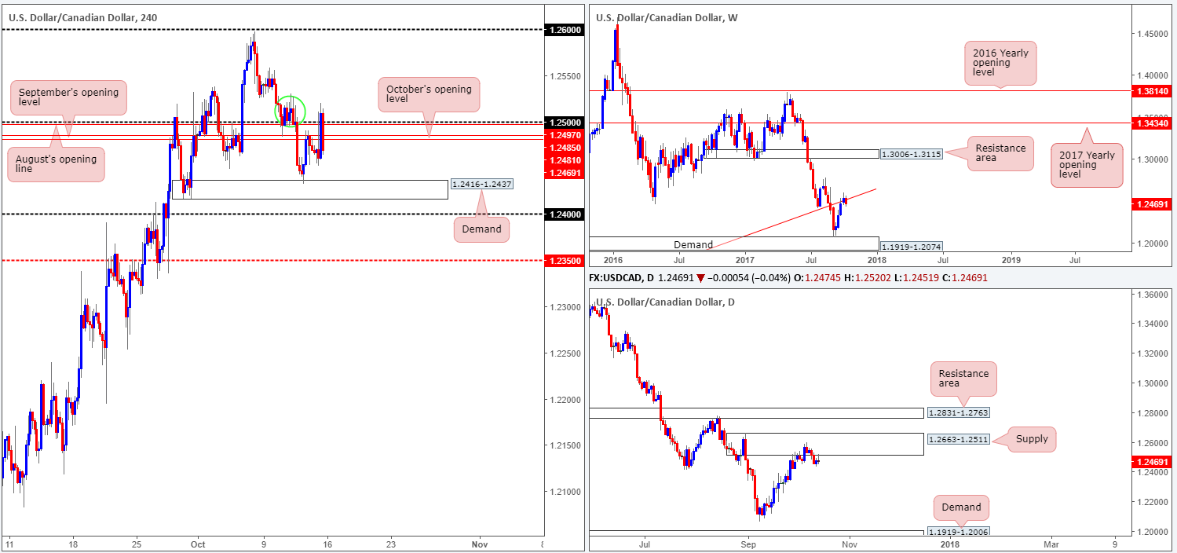Viewport: 1177px width, 553px height.
Task: Select the 'October's opening level' callout
Action: click(x=429, y=94)
